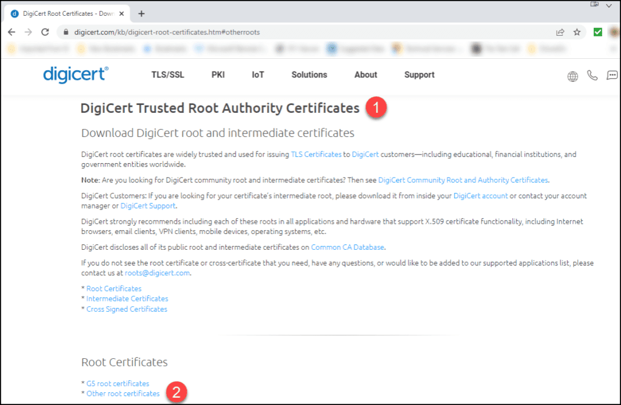Bookmark this page with the star icon
The width and height of the screenshot is (621, 405).
point(577,32)
